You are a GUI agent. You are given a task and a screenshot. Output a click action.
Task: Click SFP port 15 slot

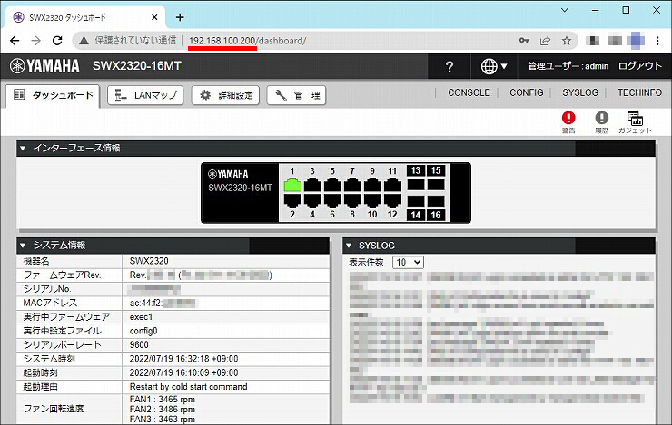pyautogui.click(x=436, y=185)
